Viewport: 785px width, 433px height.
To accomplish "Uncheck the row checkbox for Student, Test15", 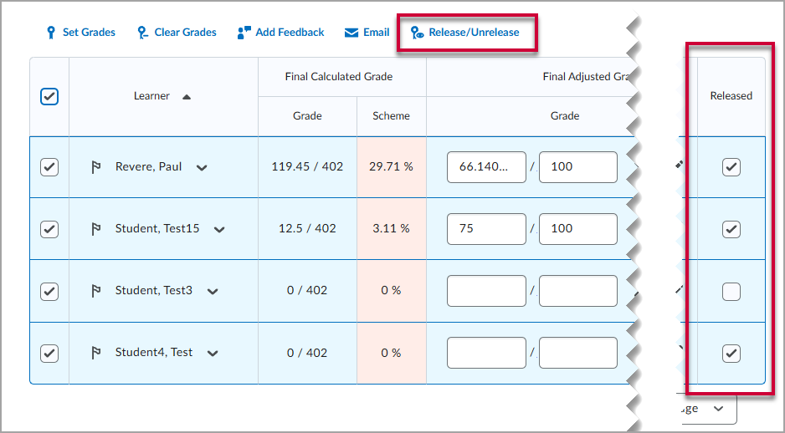I will (x=49, y=229).
